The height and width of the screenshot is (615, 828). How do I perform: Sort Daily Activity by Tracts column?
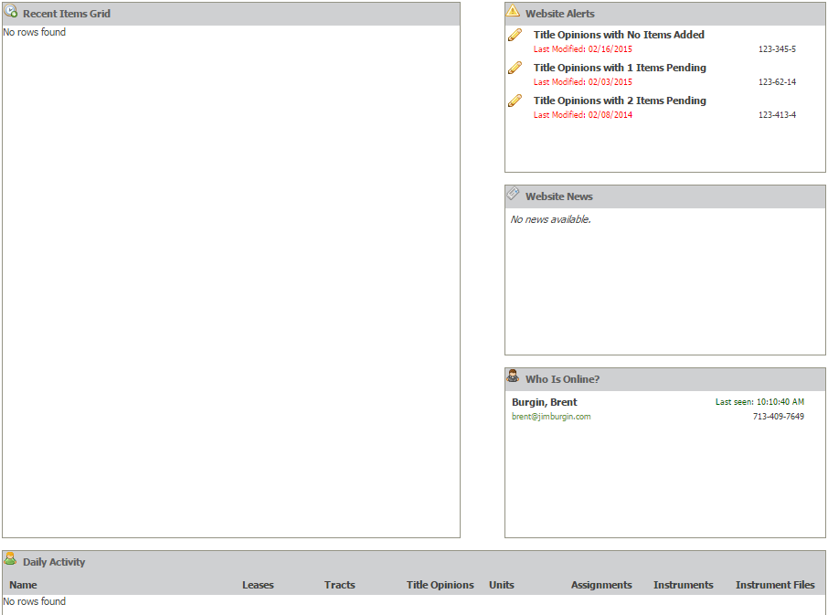click(340, 585)
